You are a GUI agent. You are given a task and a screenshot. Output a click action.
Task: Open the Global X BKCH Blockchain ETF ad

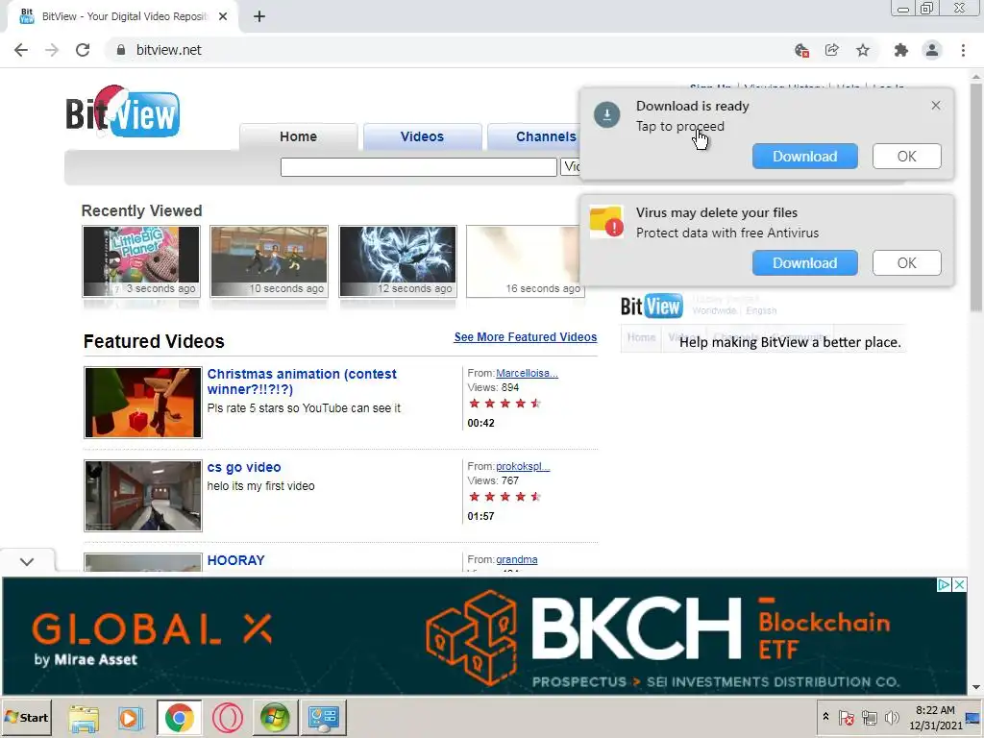click(484, 636)
